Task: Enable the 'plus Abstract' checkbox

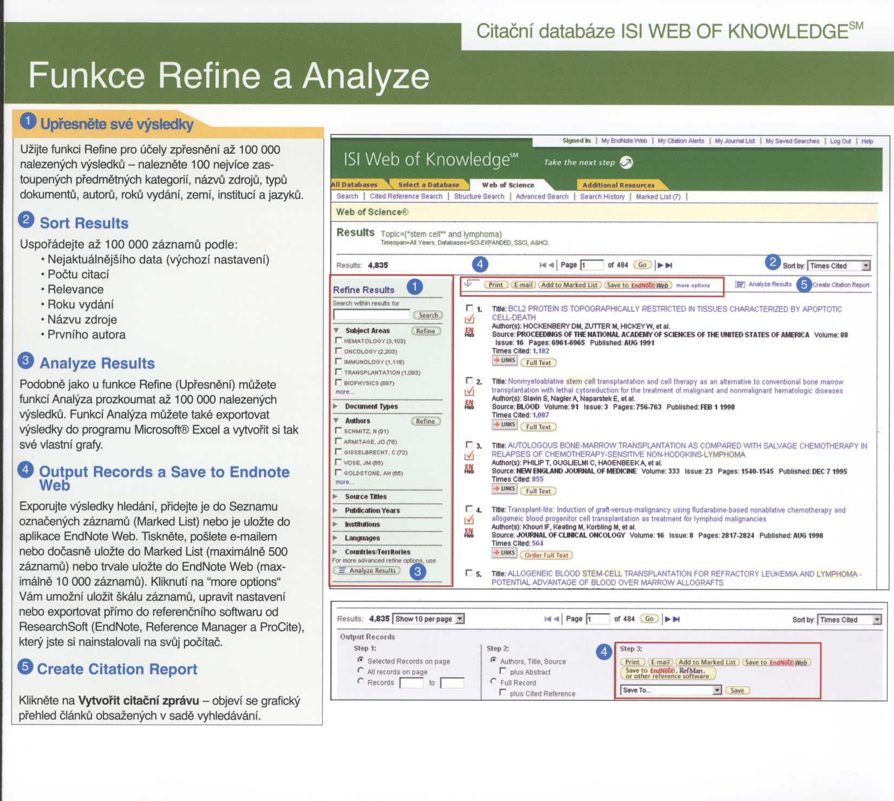Action: tap(503, 671)
